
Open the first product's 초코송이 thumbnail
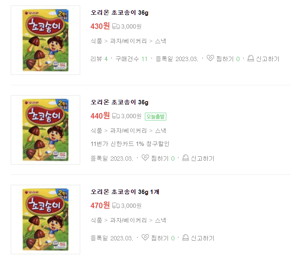tap(46, 40)
